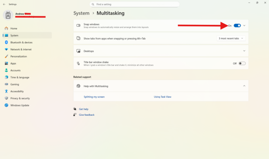Click the Related support heading
The image size is (269, 159).
(x=82, y=77)
